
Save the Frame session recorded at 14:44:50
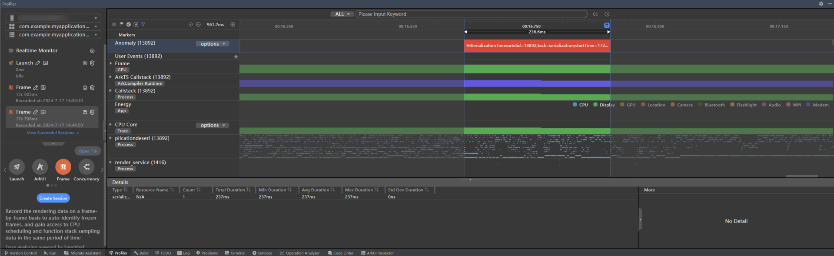pyautogui.click(x=85, y=112)
